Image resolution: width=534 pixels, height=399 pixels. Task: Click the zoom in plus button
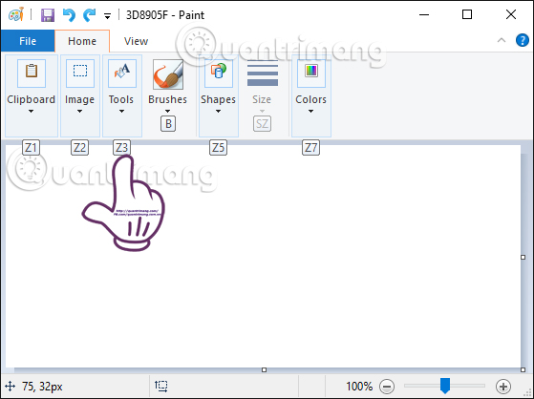point(503,387)
